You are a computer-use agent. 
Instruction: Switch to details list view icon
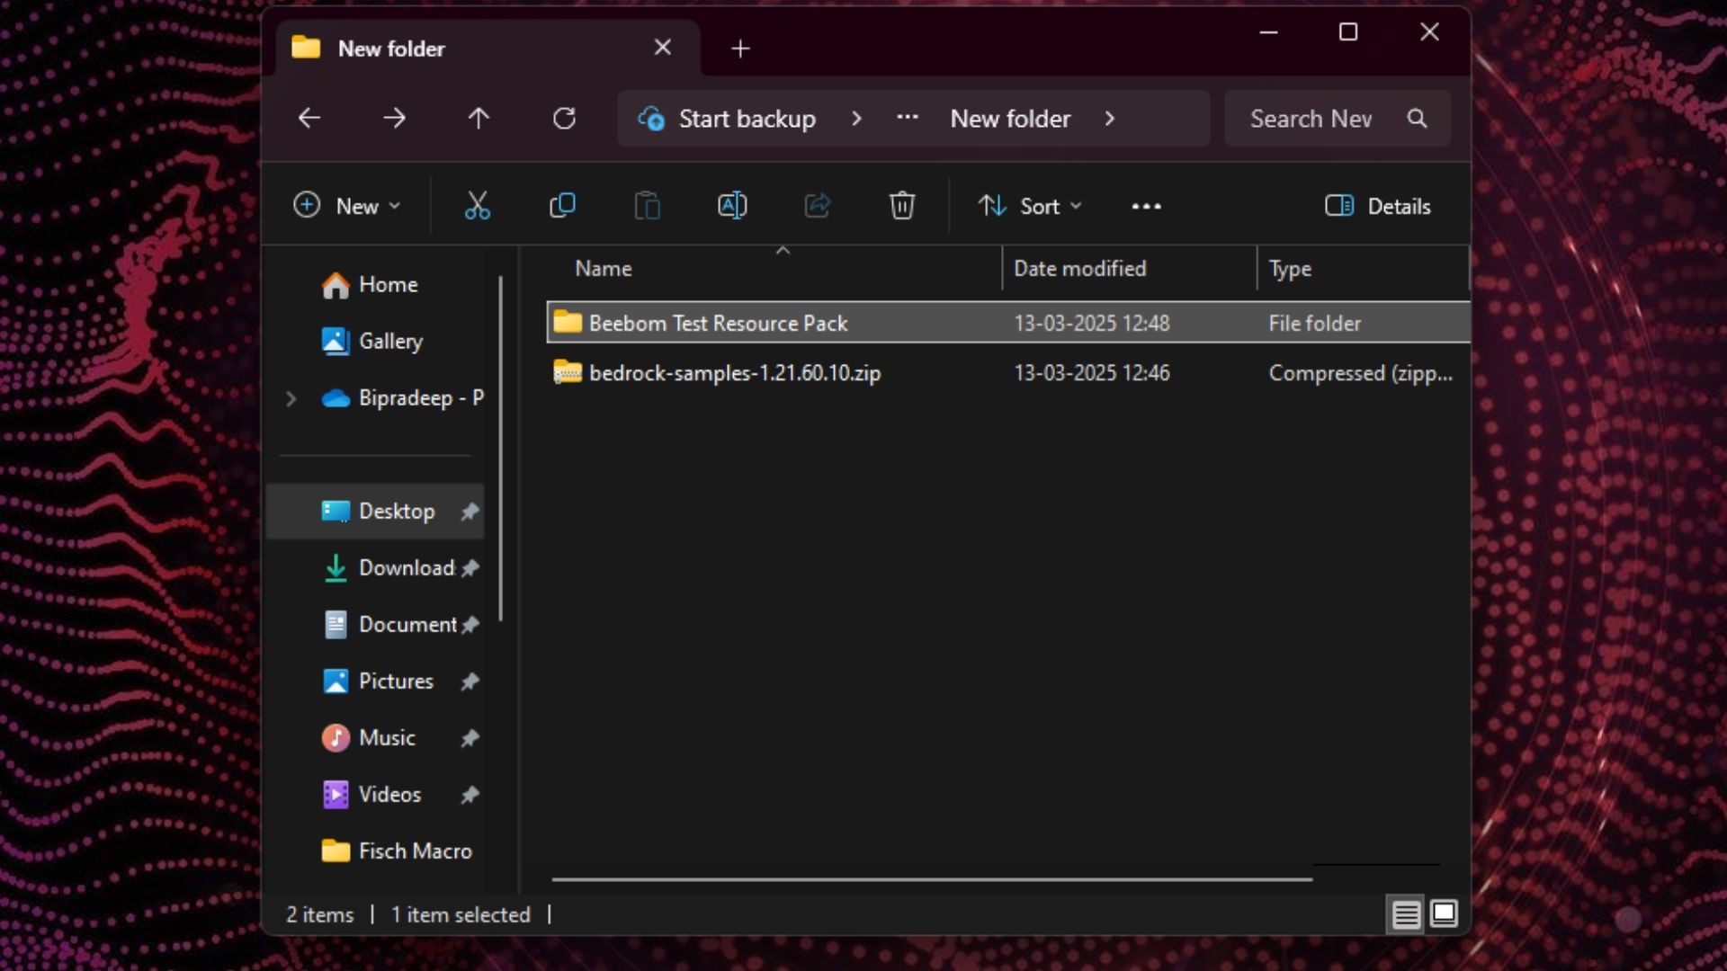tap(1406, 914)
